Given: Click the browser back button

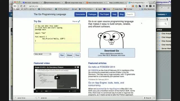Looking at the screenshot, I should pyautogui.click(x=15, y=6).
